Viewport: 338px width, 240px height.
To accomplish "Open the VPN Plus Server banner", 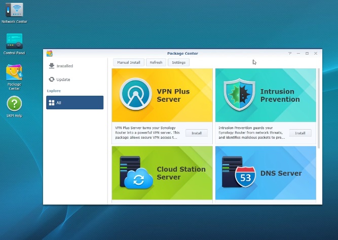I will tap(162, 95).
